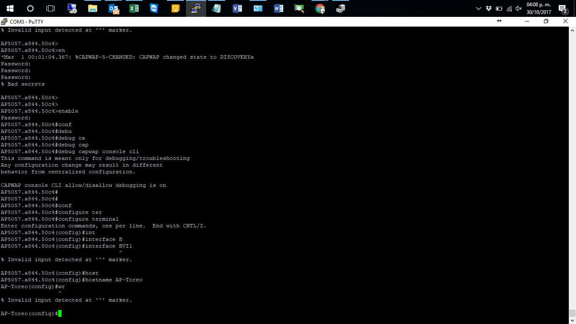The image size is (576, 324).
Task: Open the Dropbox tray icon
Action: point(489,8)
